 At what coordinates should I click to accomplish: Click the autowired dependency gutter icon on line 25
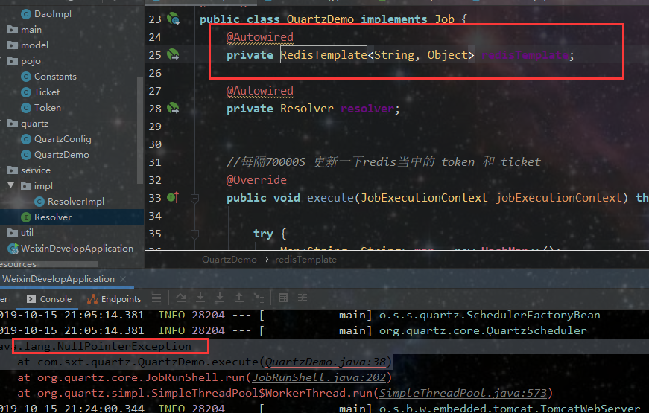point(173,54)
